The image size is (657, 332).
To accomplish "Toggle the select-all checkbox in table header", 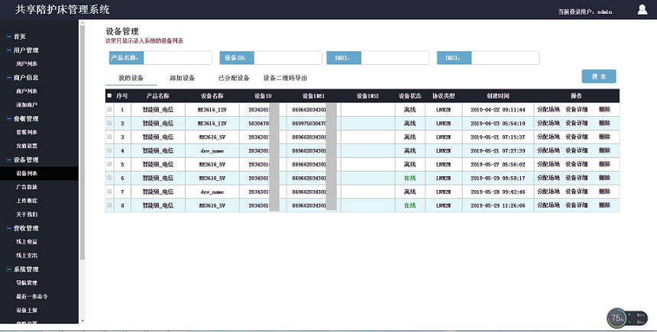I will (109, 96).
